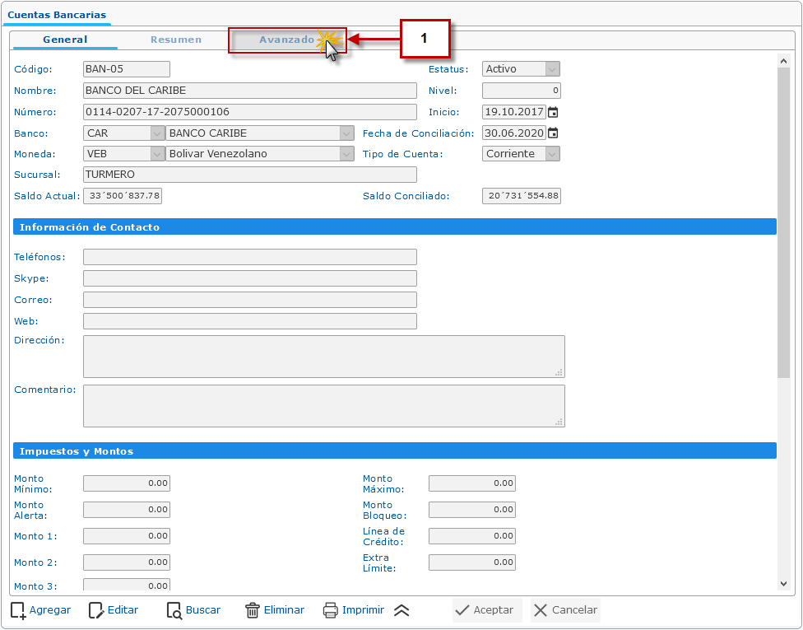Click the scroll down arrow of scrollbar
803x630 pixels.
pos(783,583)
